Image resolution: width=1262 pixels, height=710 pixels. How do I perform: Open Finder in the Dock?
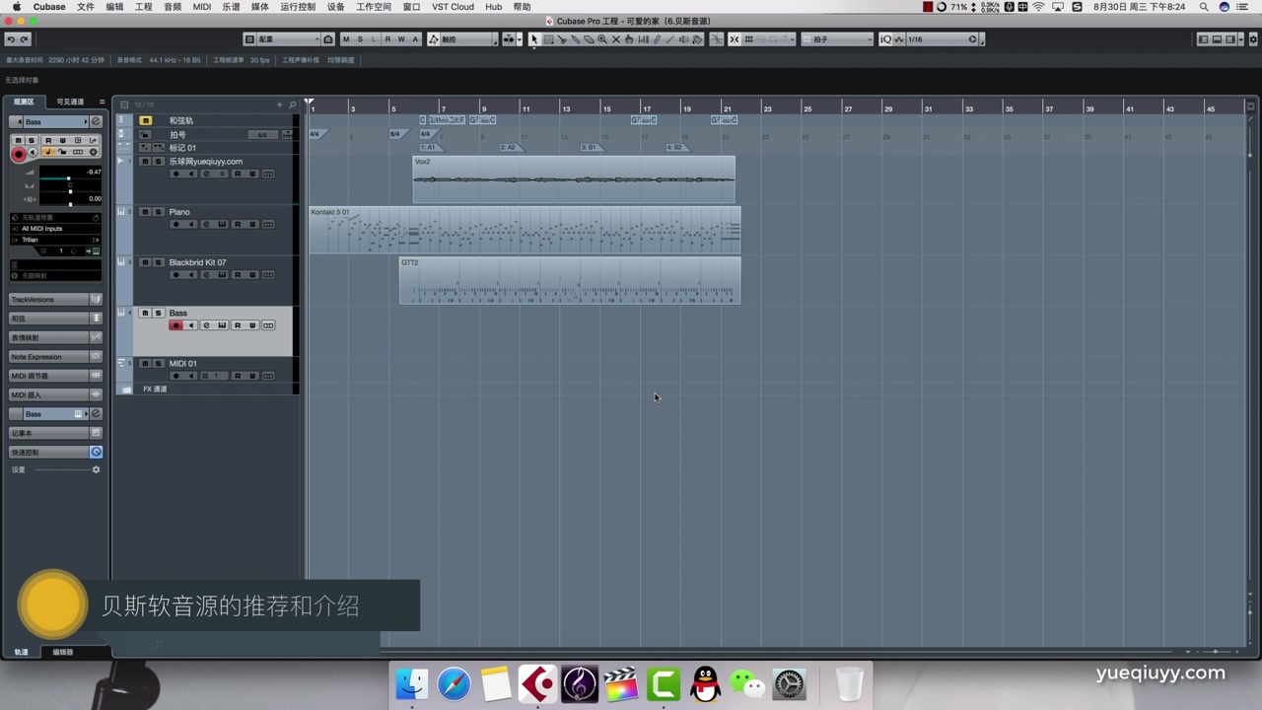click(x=411, y=683)
